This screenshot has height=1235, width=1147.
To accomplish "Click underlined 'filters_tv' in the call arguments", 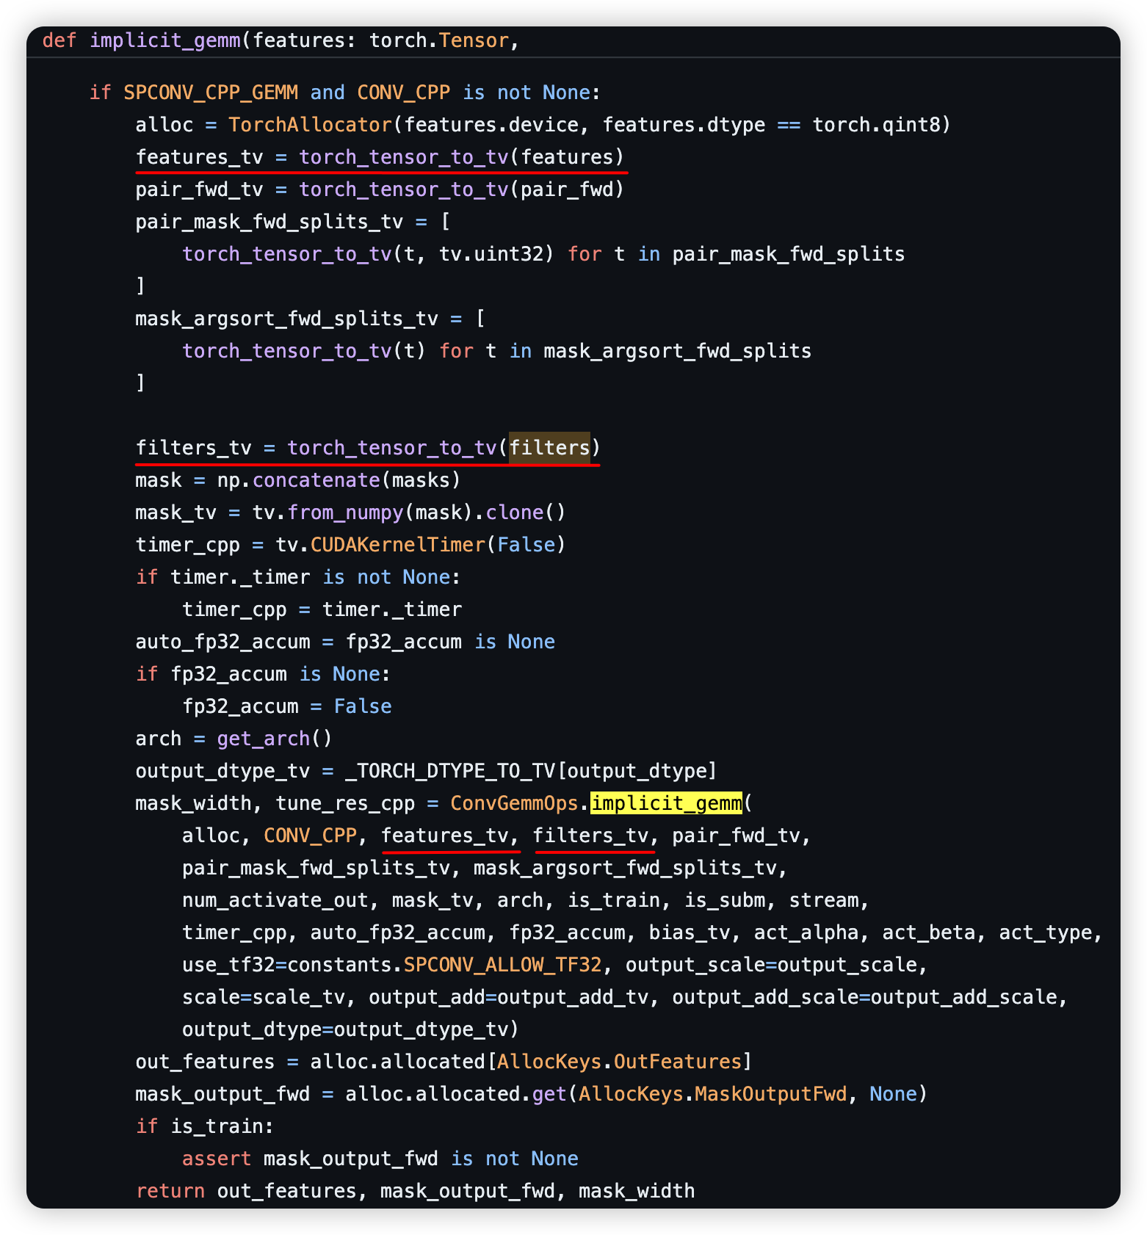I will pos(591,836).
